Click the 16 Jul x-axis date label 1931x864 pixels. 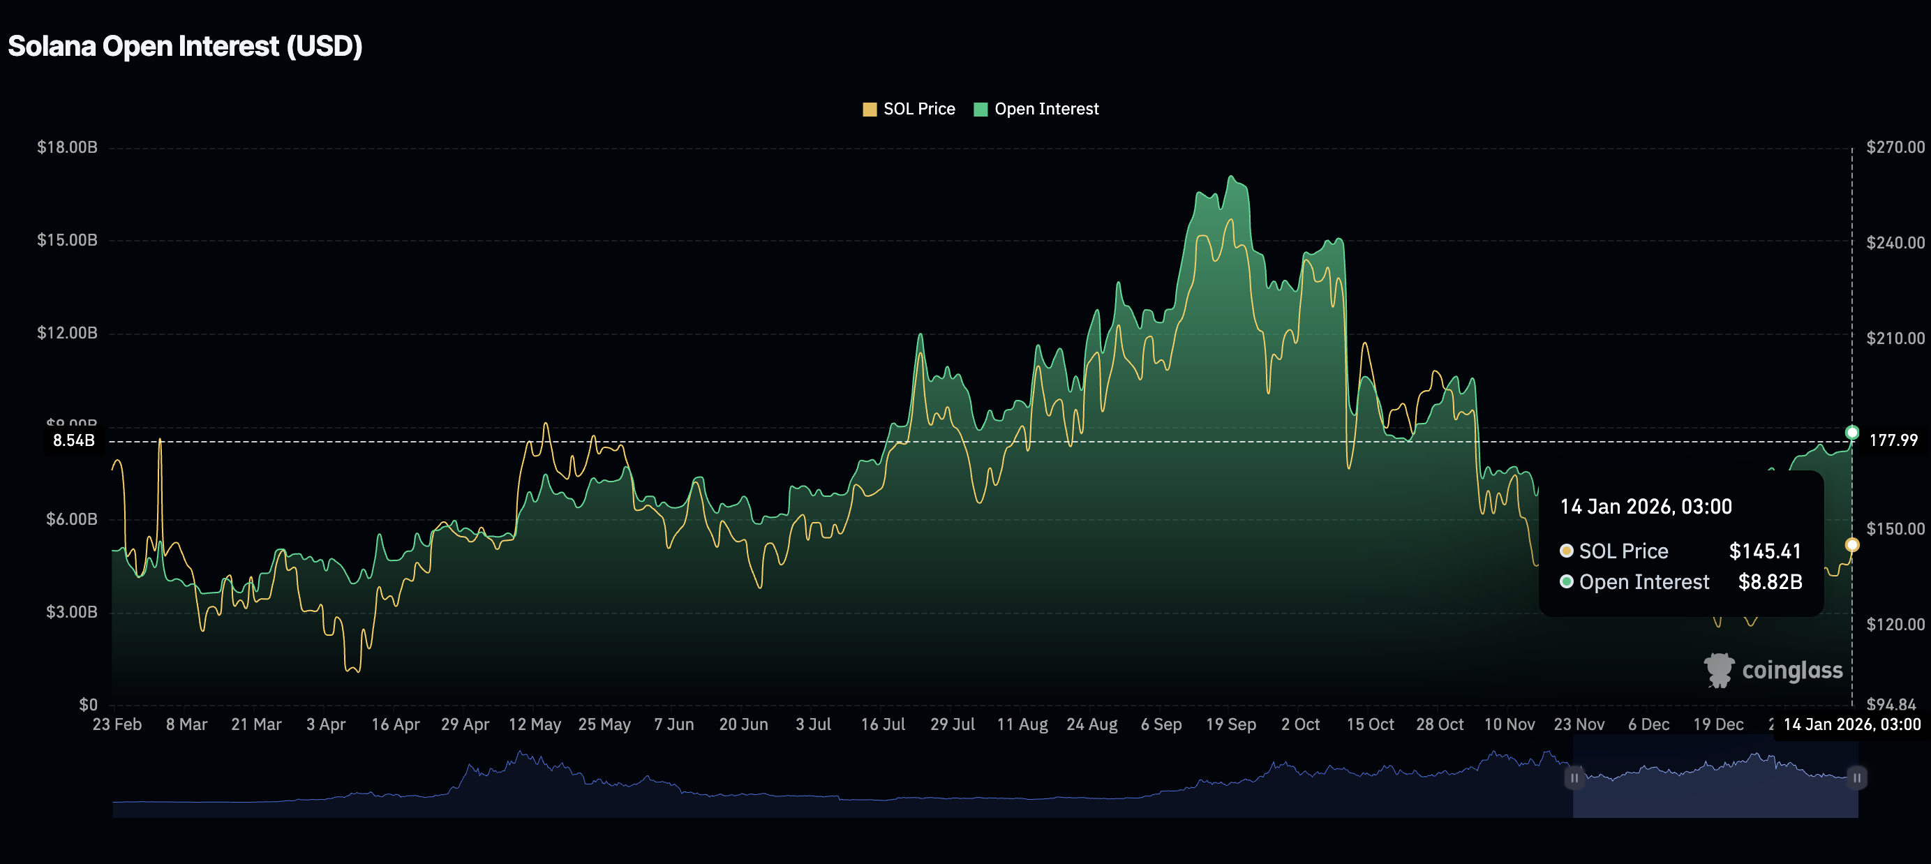point(882,724)
